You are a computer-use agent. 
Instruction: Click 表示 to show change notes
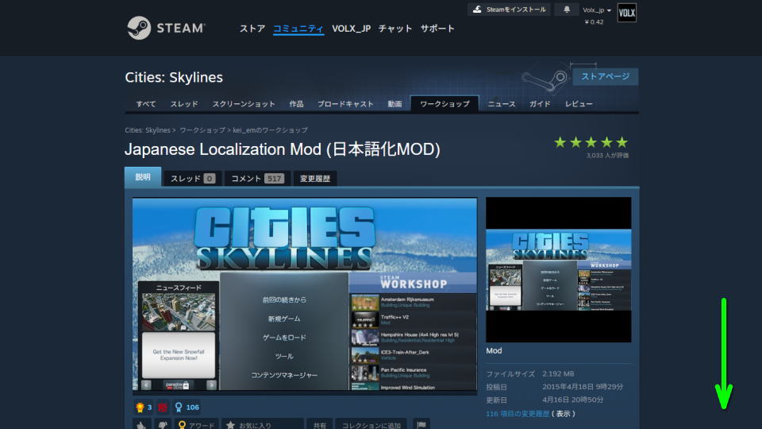pyautogui.click(x=564, y=414)
